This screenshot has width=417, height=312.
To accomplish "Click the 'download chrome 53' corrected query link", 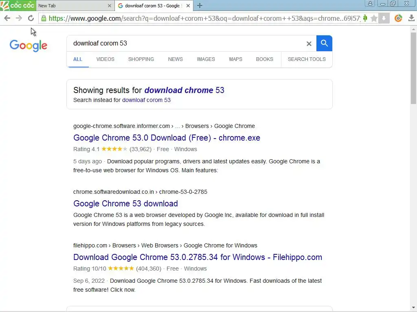I will coord(184,90).
